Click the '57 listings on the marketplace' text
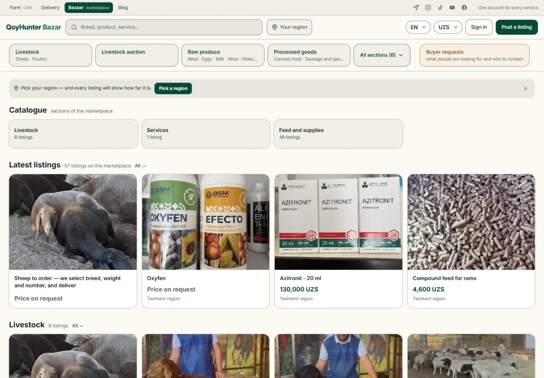 [x=98, y=166]
